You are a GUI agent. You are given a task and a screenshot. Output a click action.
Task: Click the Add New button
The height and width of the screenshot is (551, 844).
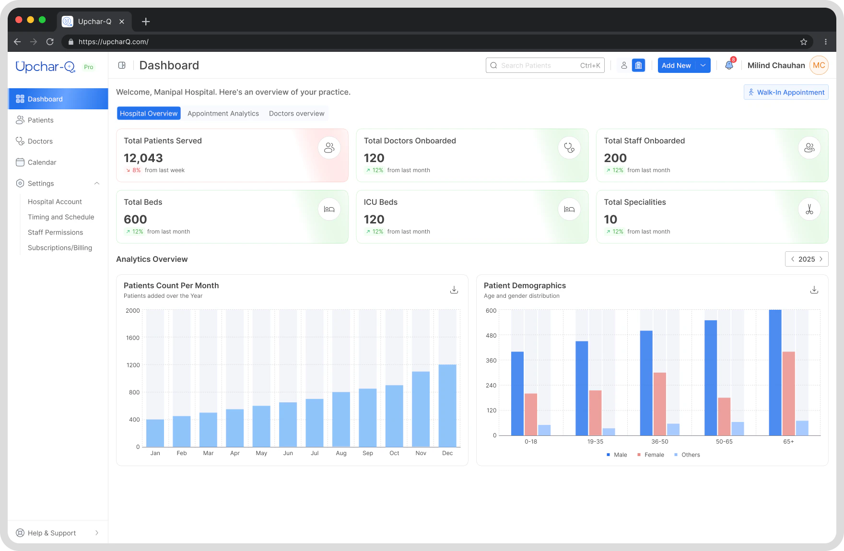tap(677, 65)
